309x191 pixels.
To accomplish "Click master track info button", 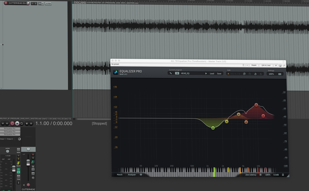I will click(19, 183).
